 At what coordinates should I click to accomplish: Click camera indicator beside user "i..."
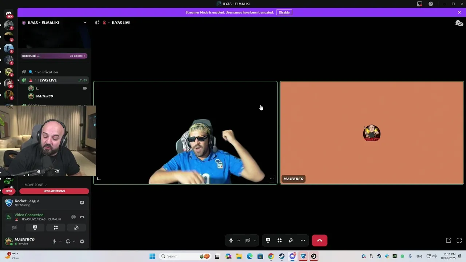tap(85, 88)
